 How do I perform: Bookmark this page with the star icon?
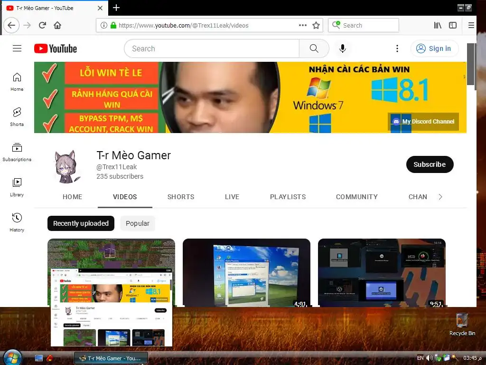[316, 25]
